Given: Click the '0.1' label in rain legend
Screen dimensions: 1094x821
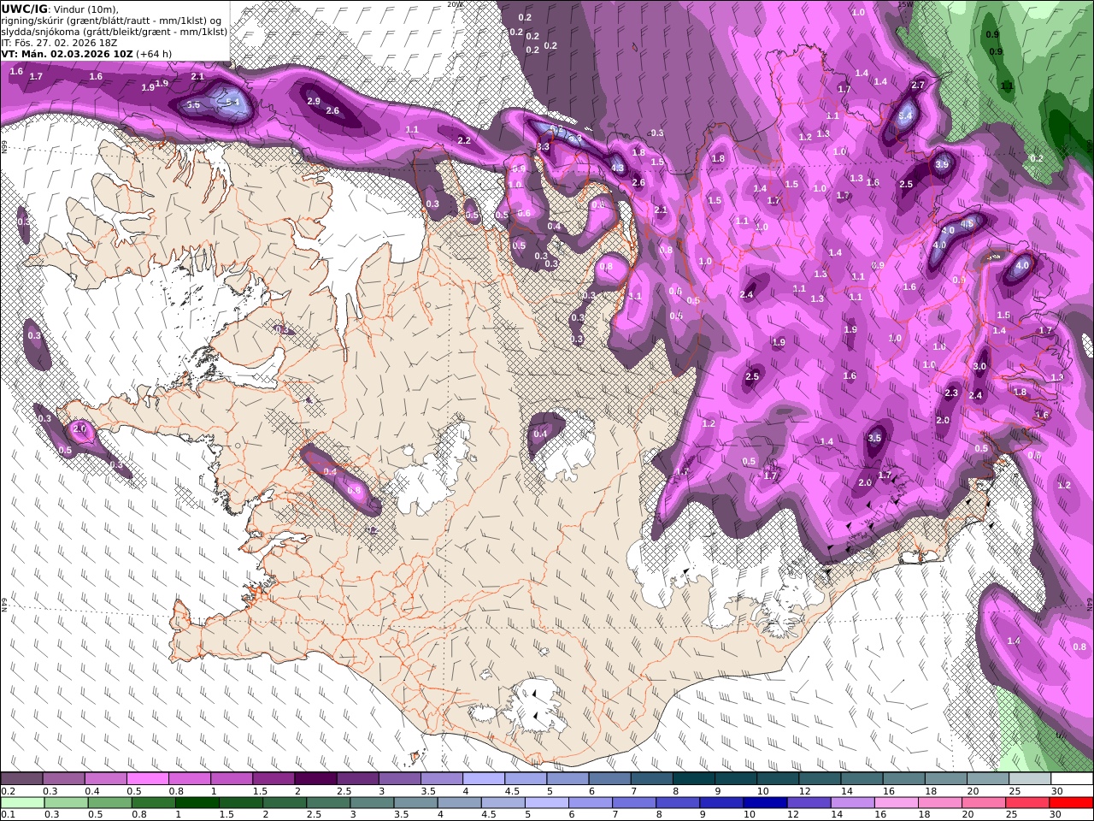Looking at the screenshot, I should coord(9,814).
